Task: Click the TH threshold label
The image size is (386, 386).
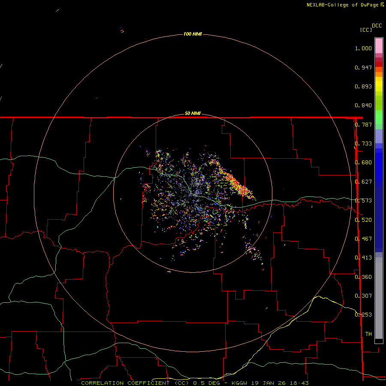Action: (368, 334)
